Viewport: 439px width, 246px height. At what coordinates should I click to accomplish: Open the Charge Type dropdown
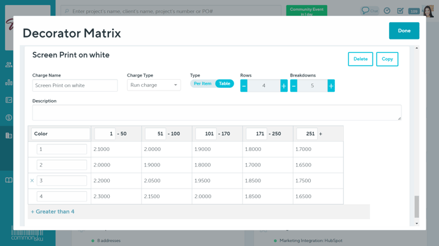tap(154, 85)
